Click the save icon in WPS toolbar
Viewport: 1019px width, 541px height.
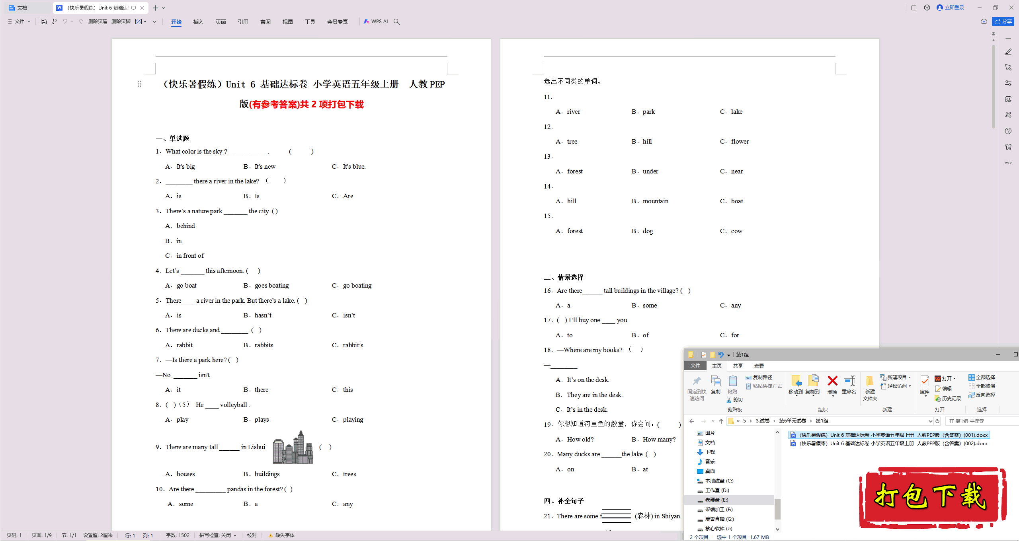[44, 21]
